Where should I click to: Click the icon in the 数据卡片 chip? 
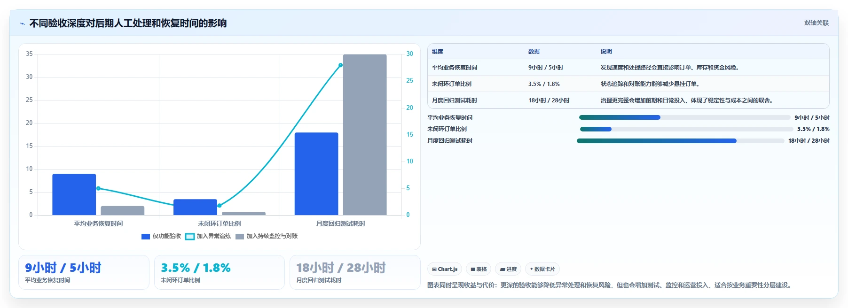[532, 269]
